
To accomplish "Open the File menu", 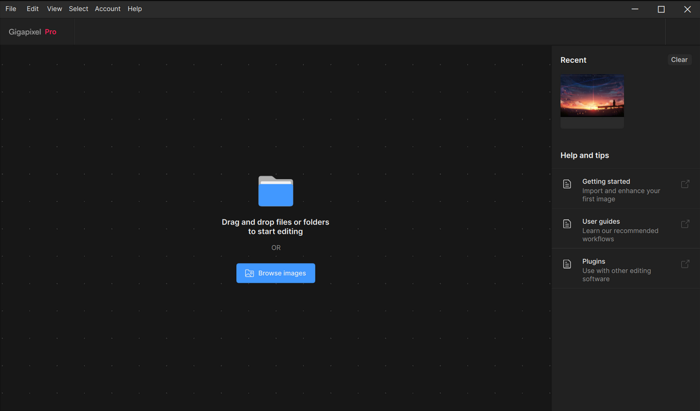I will pyautogui.click(x=10, y=9).
